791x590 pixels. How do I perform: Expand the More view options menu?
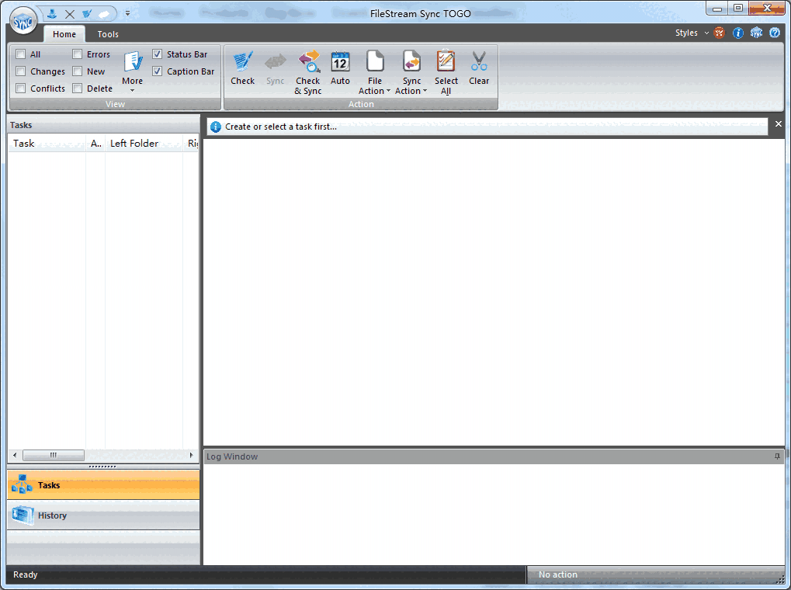click(132, 70)
